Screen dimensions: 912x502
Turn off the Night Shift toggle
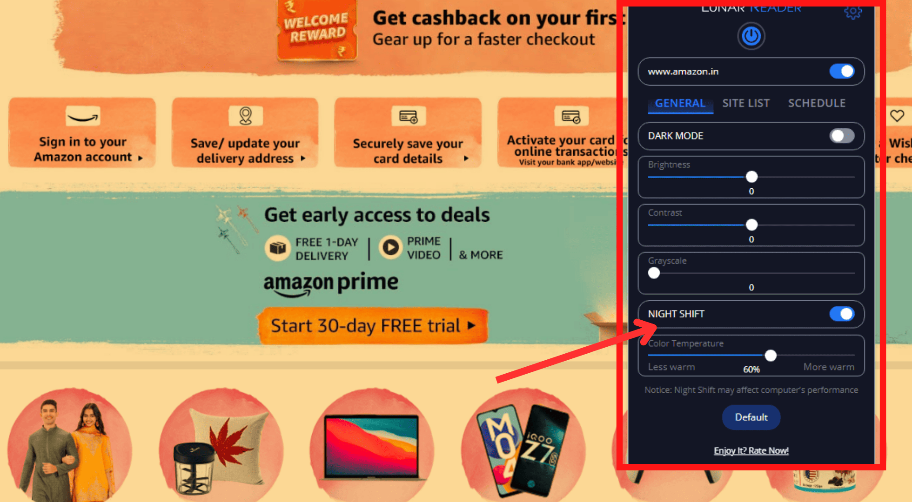[x=842, y=314]
